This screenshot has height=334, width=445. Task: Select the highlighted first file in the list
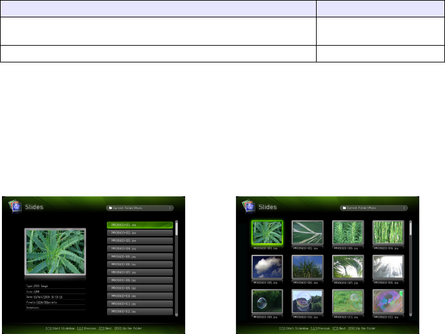click(x=140, y=225)
